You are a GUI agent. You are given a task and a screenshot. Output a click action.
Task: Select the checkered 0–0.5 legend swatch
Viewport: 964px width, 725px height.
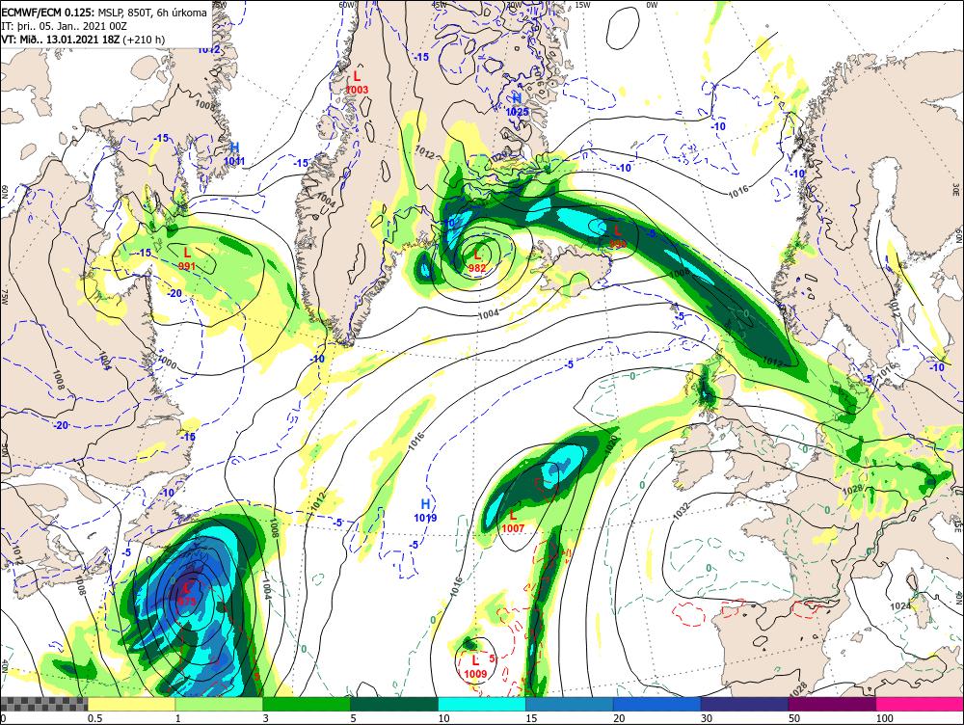tap(43, 704)
